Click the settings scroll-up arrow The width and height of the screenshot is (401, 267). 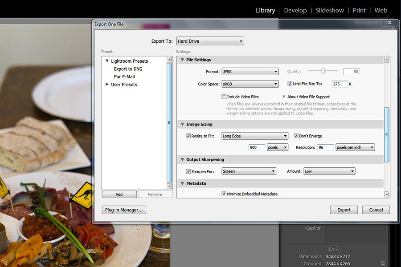386,60
